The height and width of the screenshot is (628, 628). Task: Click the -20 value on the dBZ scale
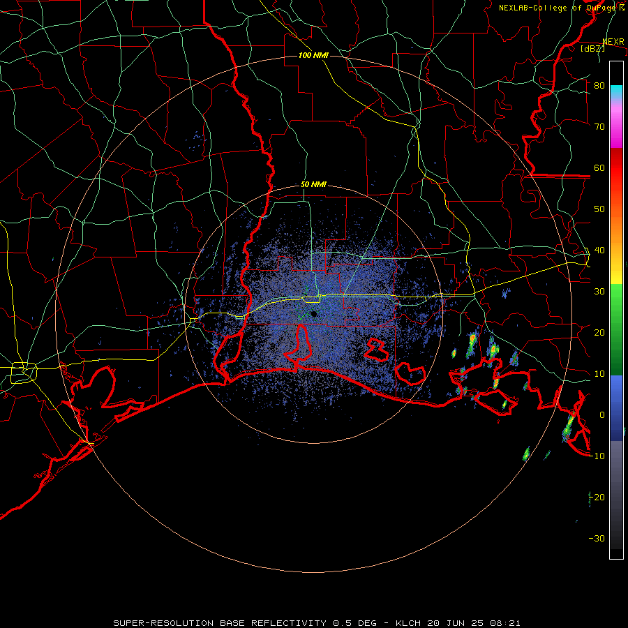[x=597, y=497]
